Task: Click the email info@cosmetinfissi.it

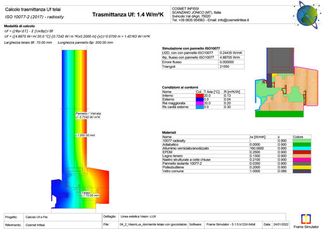Action: pyautogui.click(x=234, y=20)
